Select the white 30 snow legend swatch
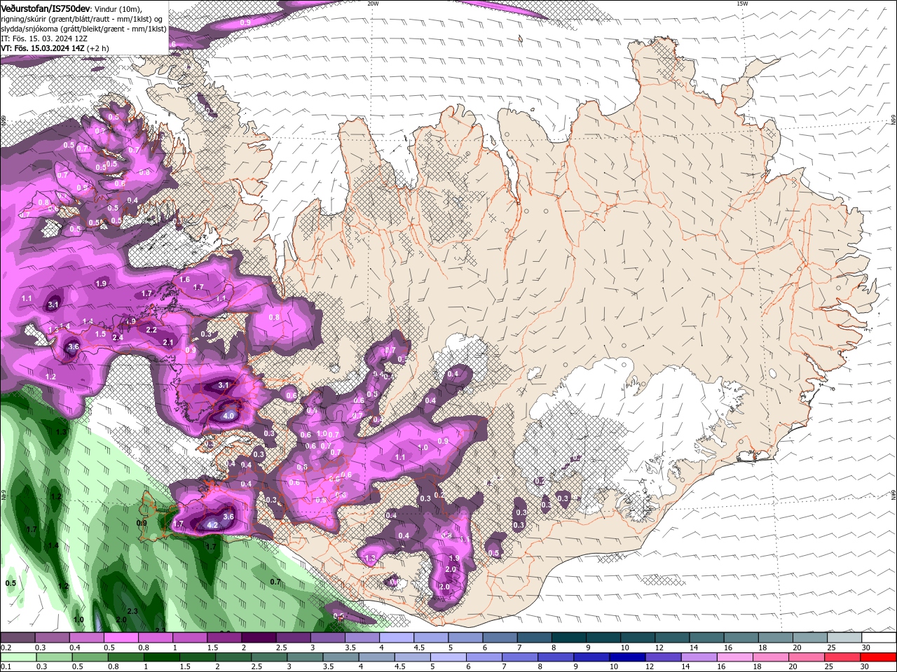 point(878,638)
